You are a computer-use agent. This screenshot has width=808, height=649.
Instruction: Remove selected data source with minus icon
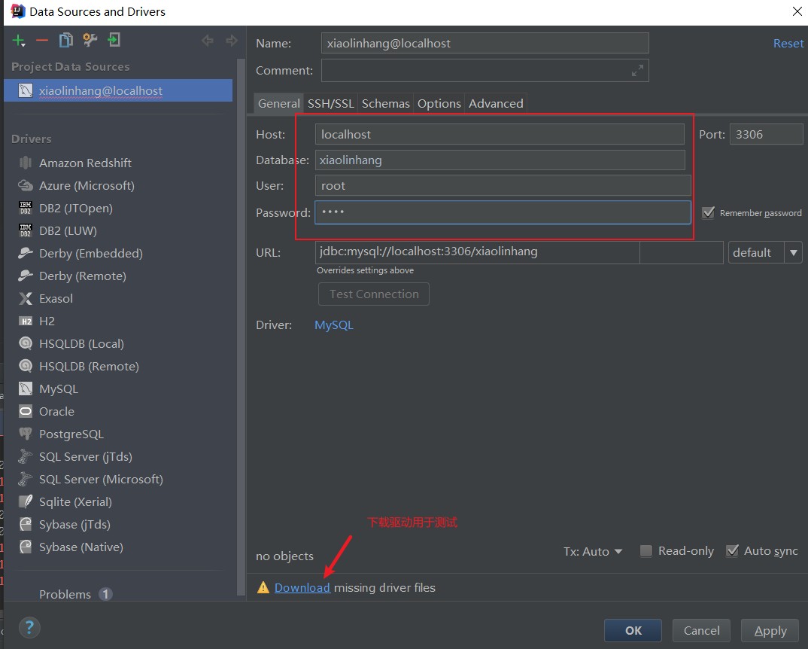pos(42,40)
